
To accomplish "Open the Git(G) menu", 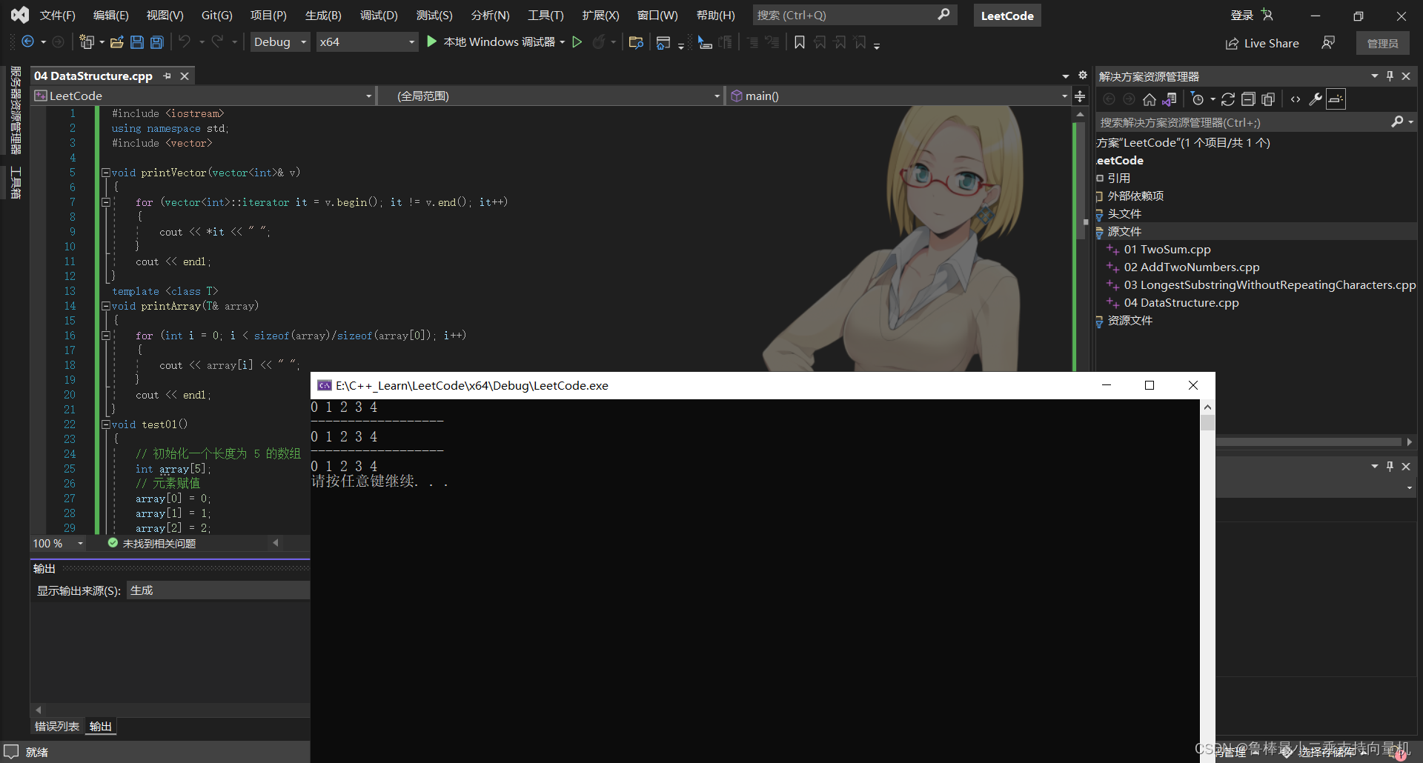I will [x=216, y=15].
